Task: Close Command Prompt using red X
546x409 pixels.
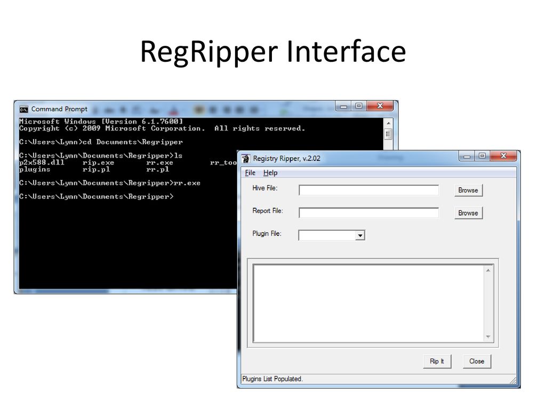Action: (380, 106)
